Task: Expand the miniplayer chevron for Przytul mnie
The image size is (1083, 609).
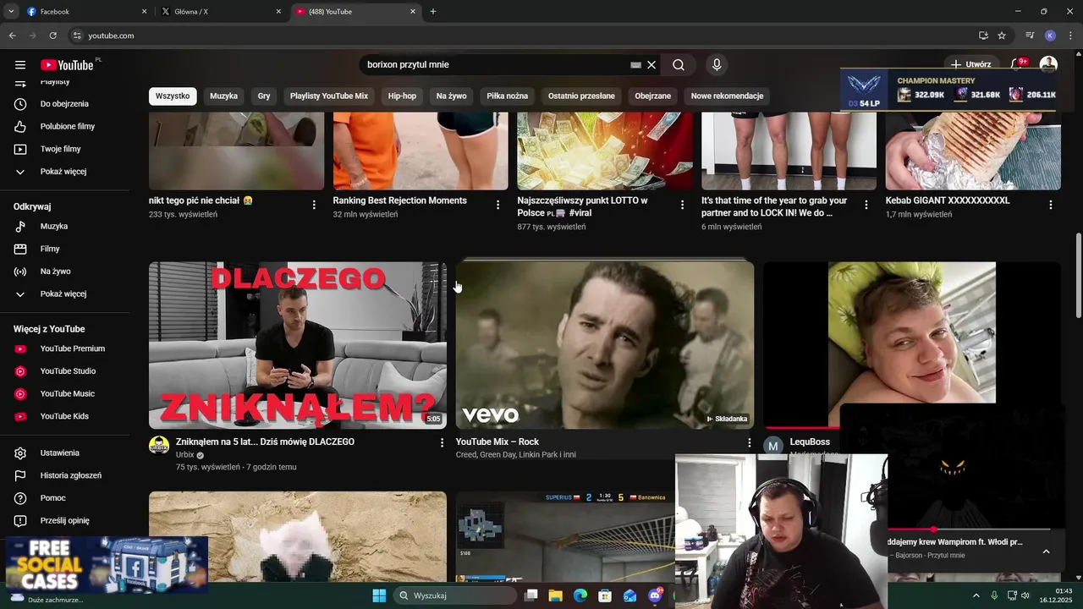Action: (1046, 551)
